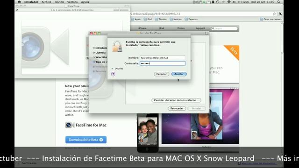Open the Instalador menu
Screen dimensions: 299x168
31,2
